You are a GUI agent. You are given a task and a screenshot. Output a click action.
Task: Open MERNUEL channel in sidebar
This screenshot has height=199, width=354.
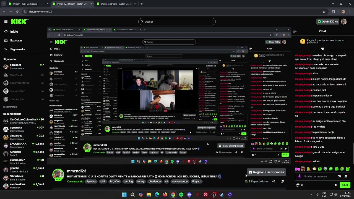24,75
